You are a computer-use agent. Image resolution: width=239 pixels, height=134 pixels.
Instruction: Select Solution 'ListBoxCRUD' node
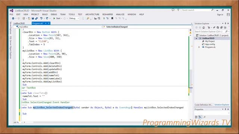[212, 35]
